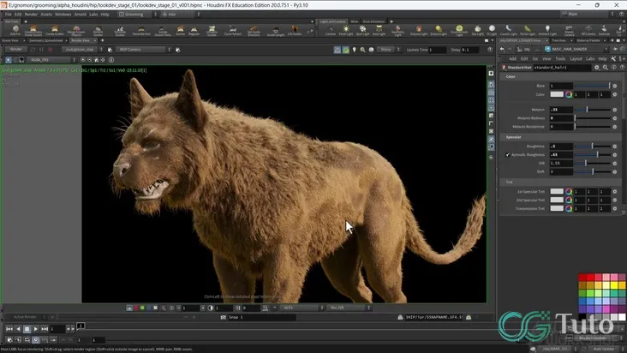627x353 pixels.
Task: Click the Update Time input field
Action: point(438,50)
